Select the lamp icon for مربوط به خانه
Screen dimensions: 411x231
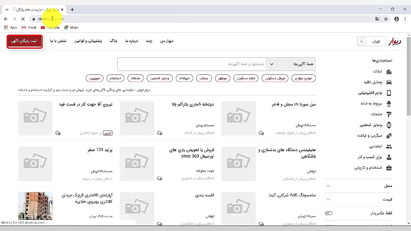[x=389, y=103]
